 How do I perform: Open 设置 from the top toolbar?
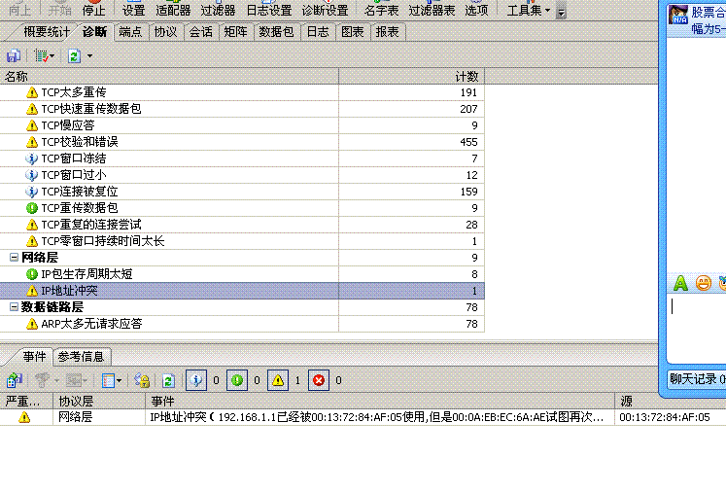click(x=133, y=10)
